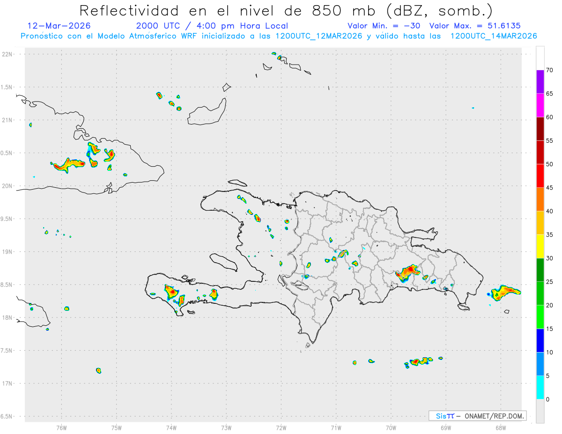Click the magenta 60–65 dBZ color band
This screenshot has width=562, height=434.
[x=540, y=105]
